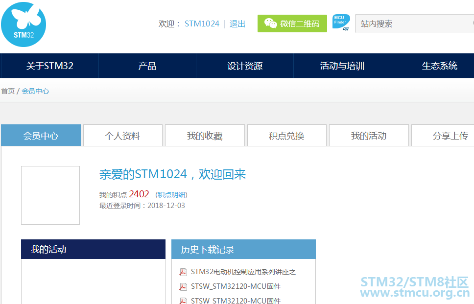Open 活动与培训 navigation menu
474x304 pixels.
click(x=342, y=66)
